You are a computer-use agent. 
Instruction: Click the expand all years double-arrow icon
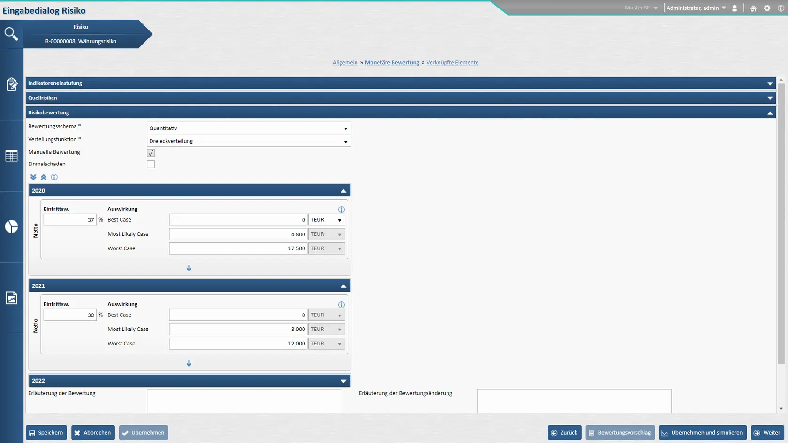click(x=33, y=177)
